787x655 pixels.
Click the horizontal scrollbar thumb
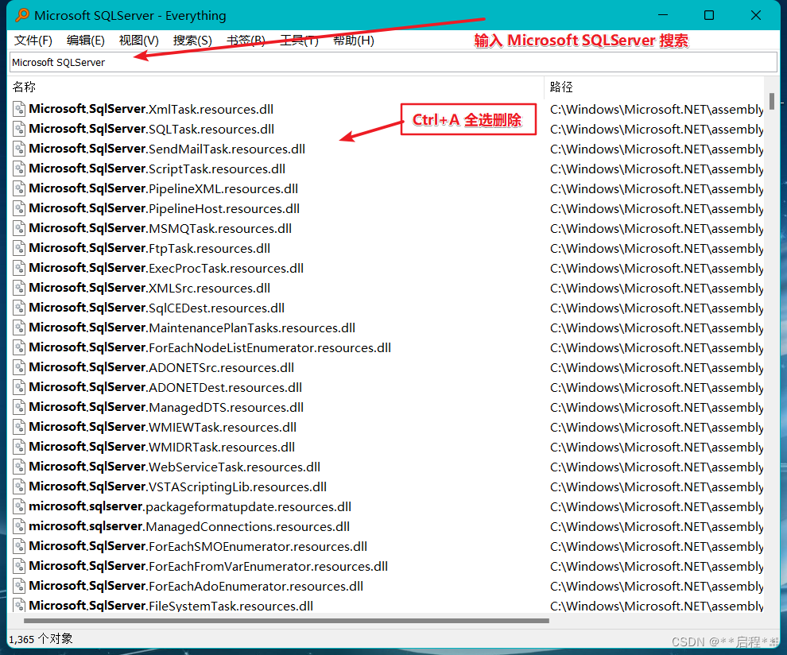click(x=286, y=621)
